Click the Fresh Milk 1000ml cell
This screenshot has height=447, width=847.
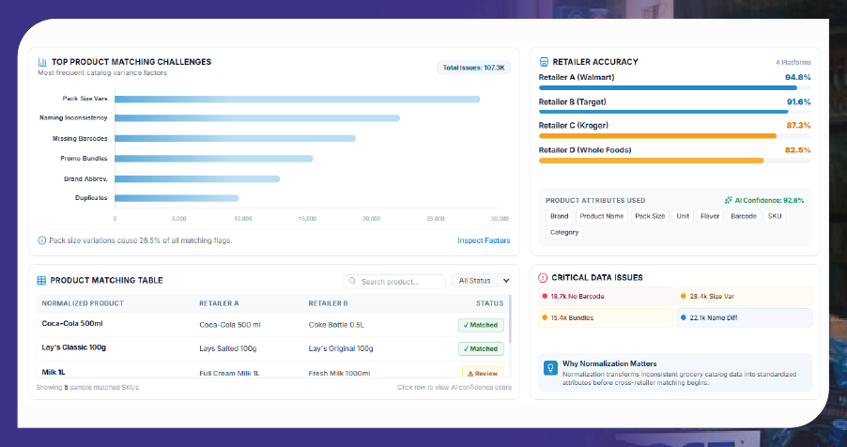[339, 373]
